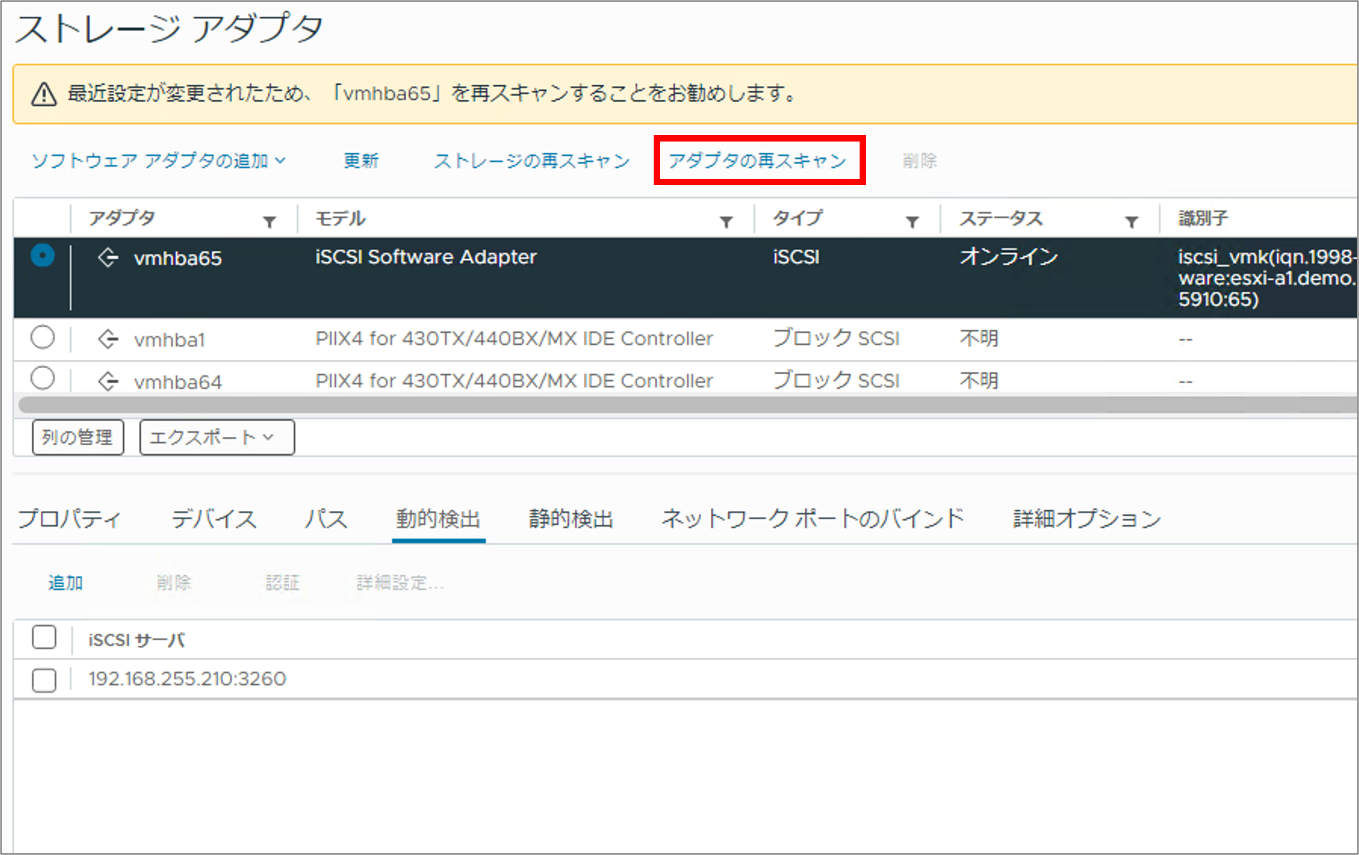This screenshot has height=855, width=1359.
Task: Click the iSCSI Software Adapter model cell
Action: click(426, 257)
